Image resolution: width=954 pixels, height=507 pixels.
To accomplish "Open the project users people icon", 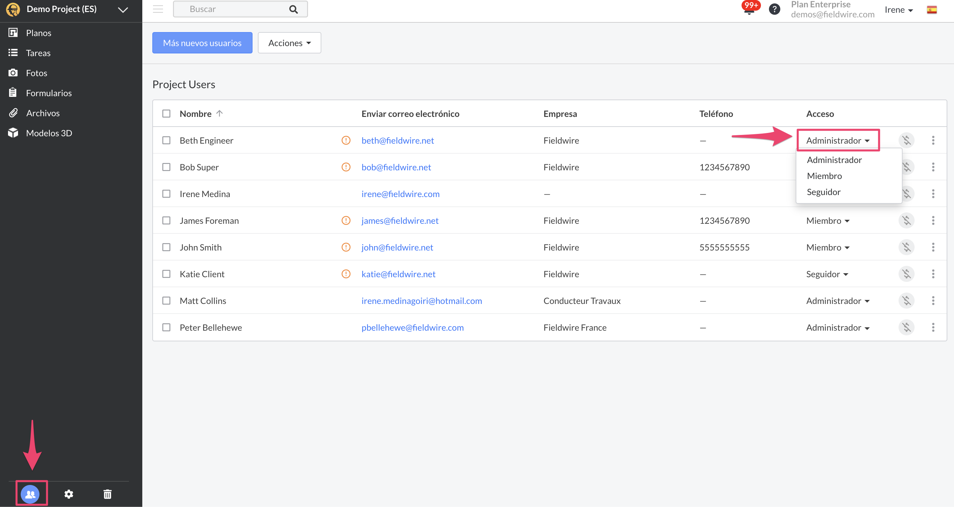I will 30,494.
